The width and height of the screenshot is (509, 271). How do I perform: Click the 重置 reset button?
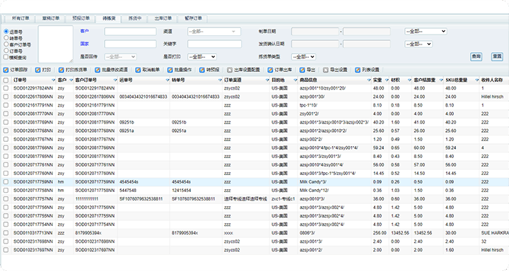tap(497, 56)
